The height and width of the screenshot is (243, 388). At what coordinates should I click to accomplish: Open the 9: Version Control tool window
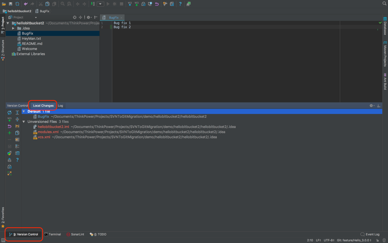tap(24, 235)
